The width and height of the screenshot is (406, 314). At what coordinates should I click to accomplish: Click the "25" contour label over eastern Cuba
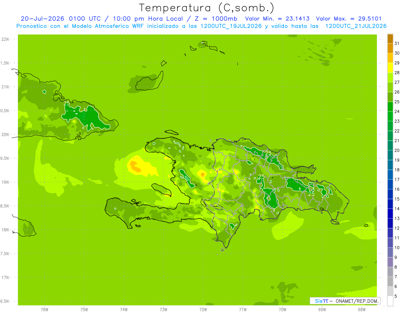pos(67,103)
